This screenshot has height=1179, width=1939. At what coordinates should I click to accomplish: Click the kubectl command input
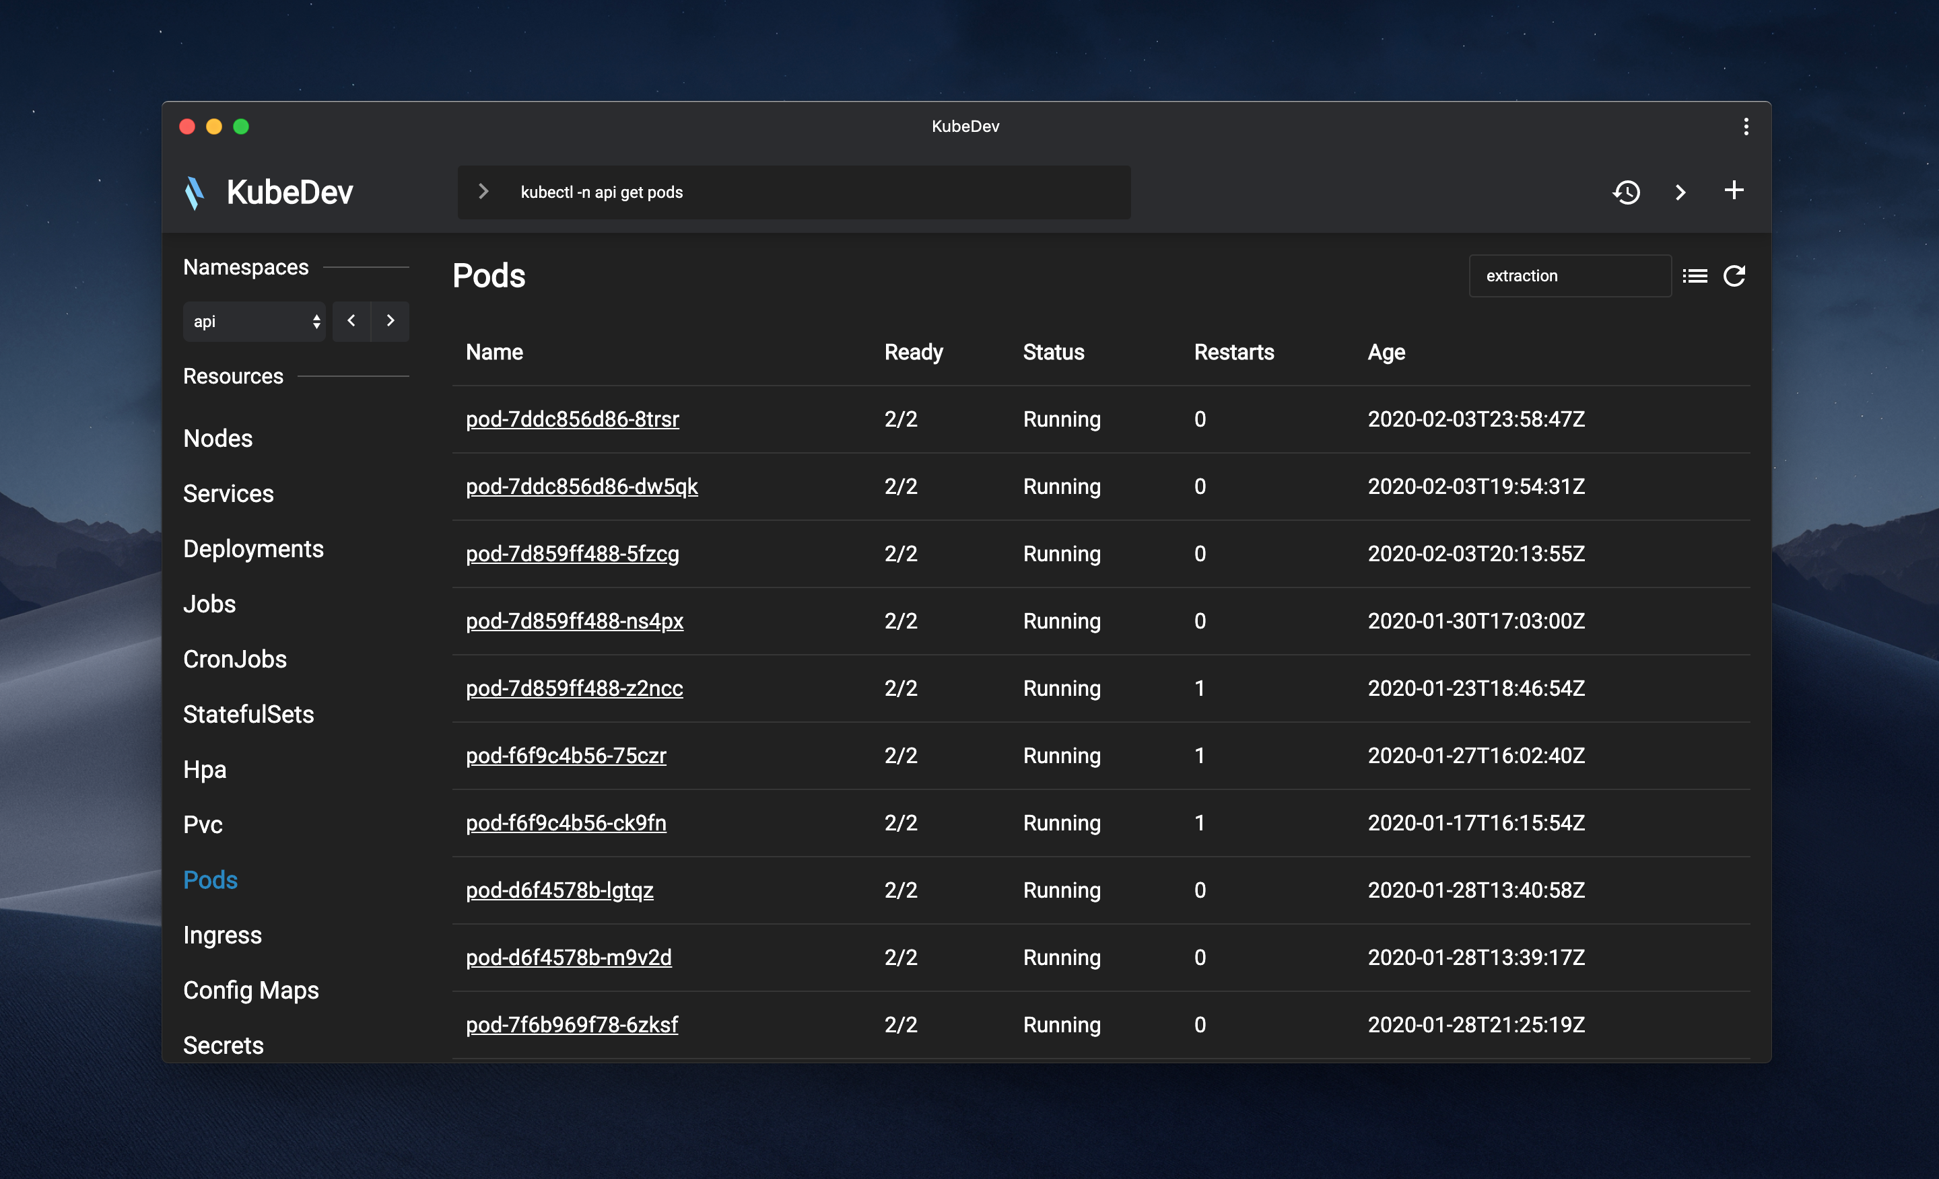click(x=819, y=192)
